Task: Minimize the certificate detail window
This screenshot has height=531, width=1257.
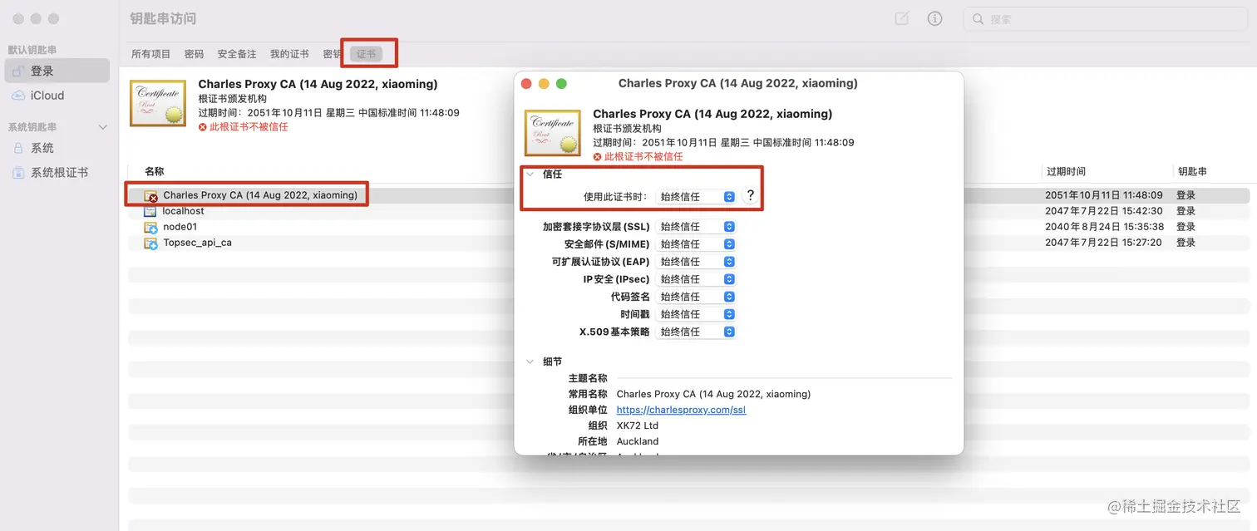Action: tap(544, 84)
